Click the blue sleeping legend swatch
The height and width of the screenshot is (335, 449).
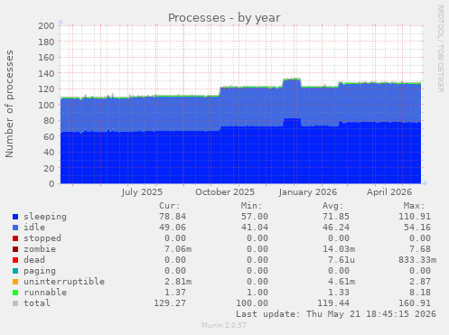[x=15, y=217]
